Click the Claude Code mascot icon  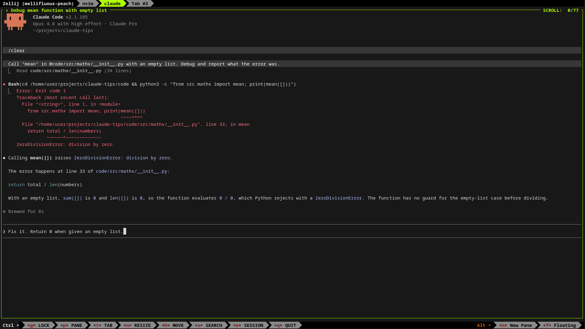coord(15,22)
